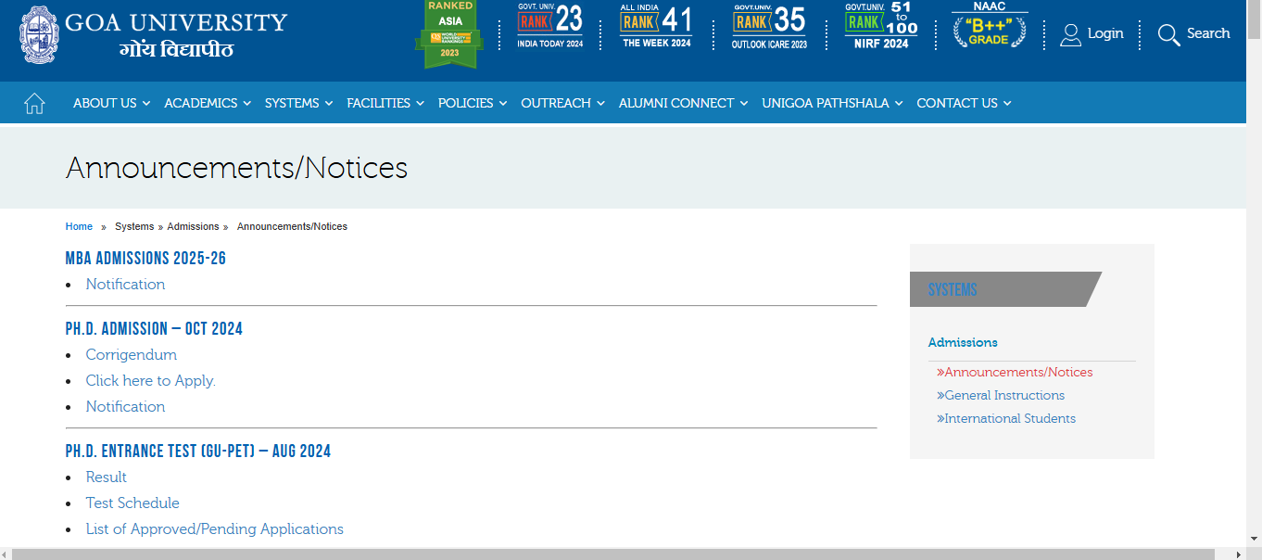Click the scroll-left arrow of horizontal scrollbar

6,554
